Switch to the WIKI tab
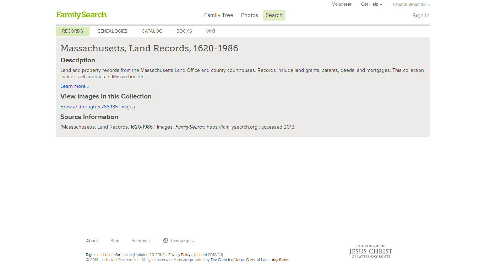485x272 pixels. tap(211, 31)
